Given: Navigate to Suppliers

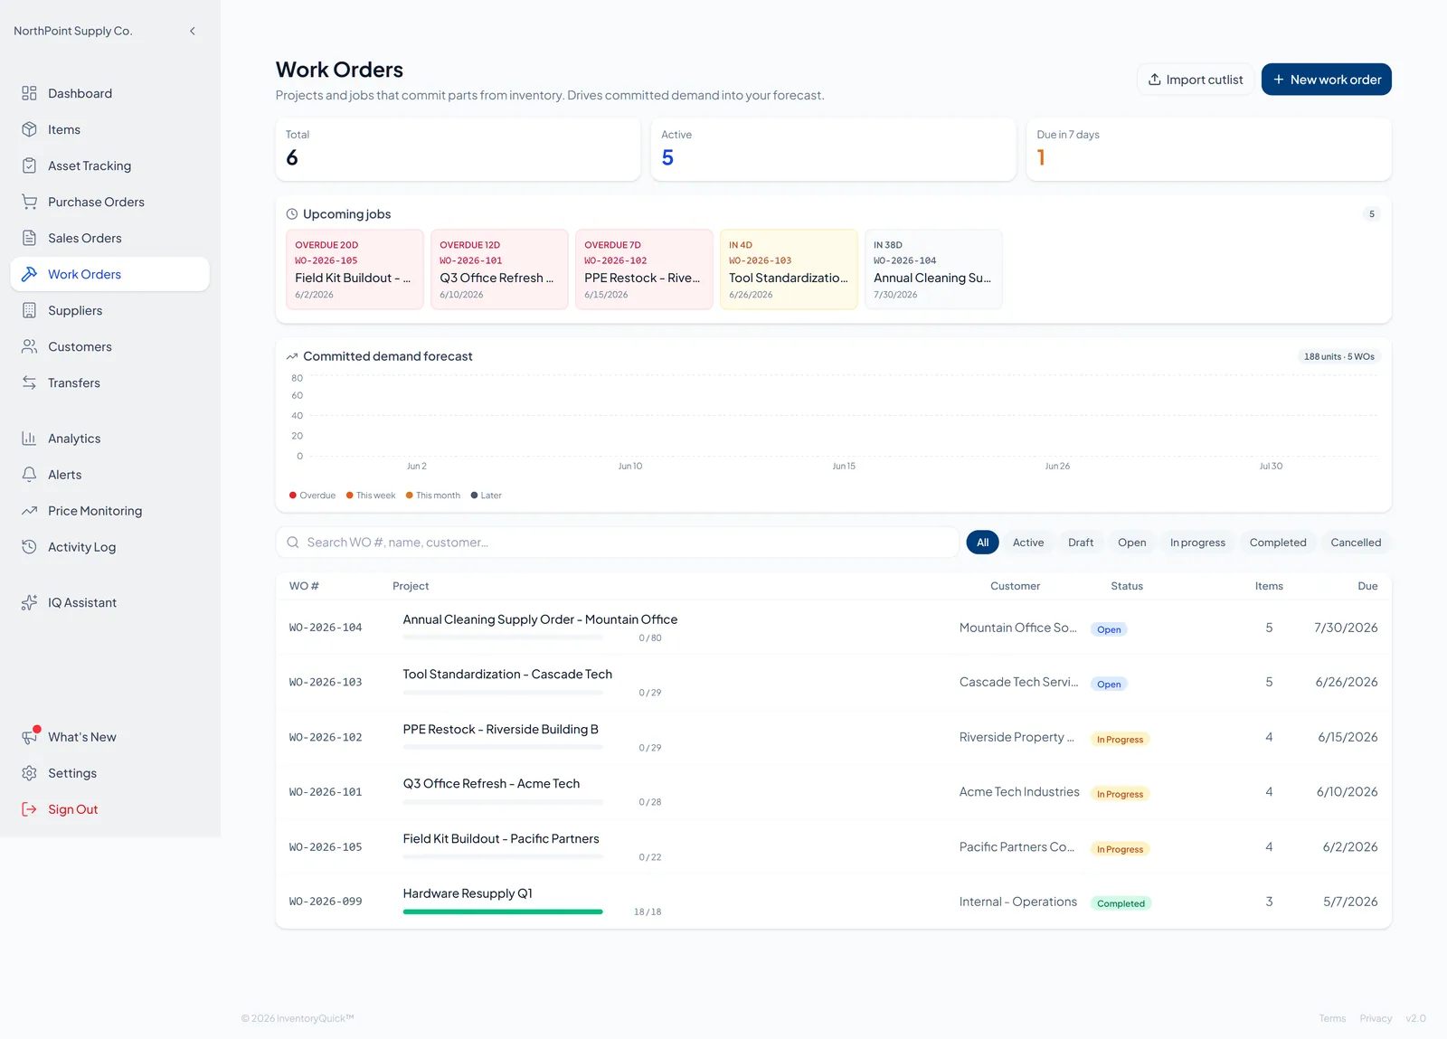Looking at the screenshot, I should click(x=109, y=310).
